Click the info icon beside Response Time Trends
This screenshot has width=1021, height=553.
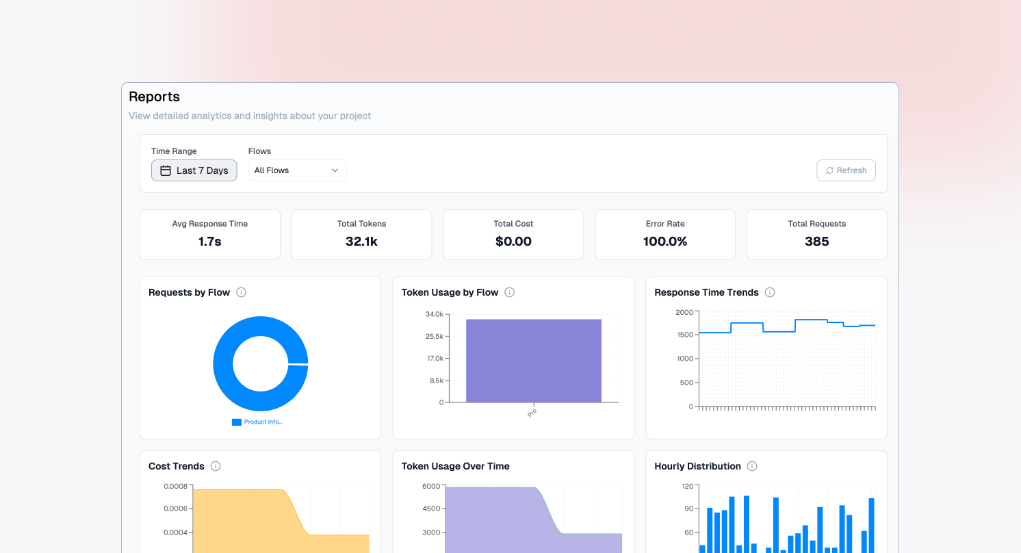(x=770, y=292)
